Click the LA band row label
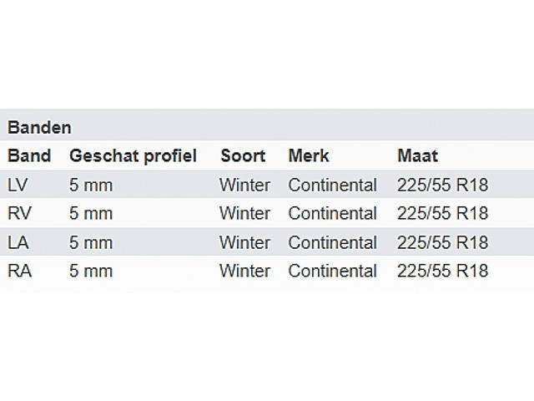This screenshot has height=401, width=534. pyautogui.click(x=17, y=242)
